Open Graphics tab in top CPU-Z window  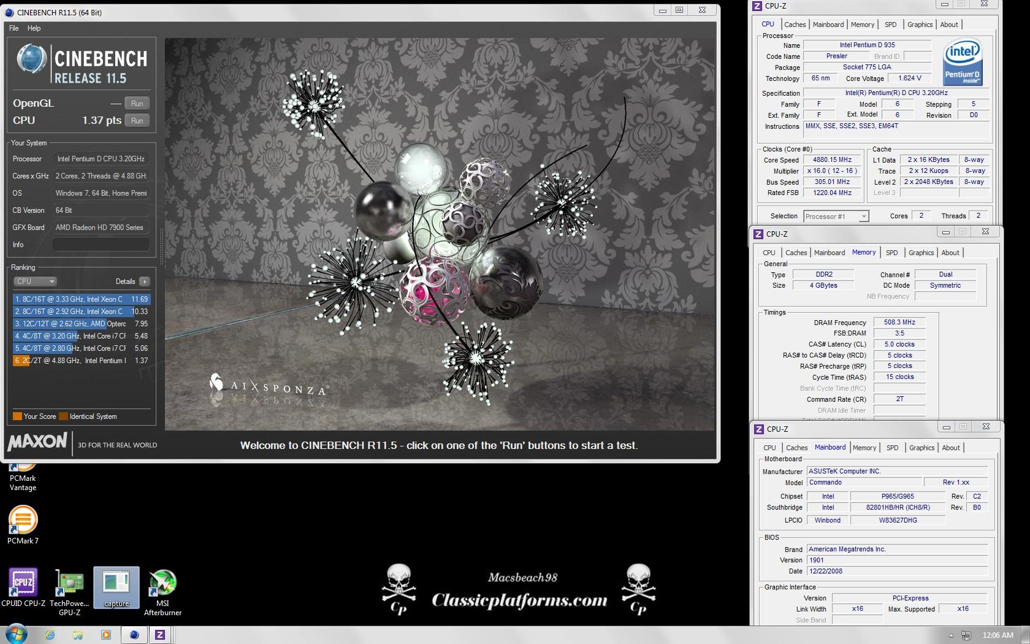click(x=920, y=25)
